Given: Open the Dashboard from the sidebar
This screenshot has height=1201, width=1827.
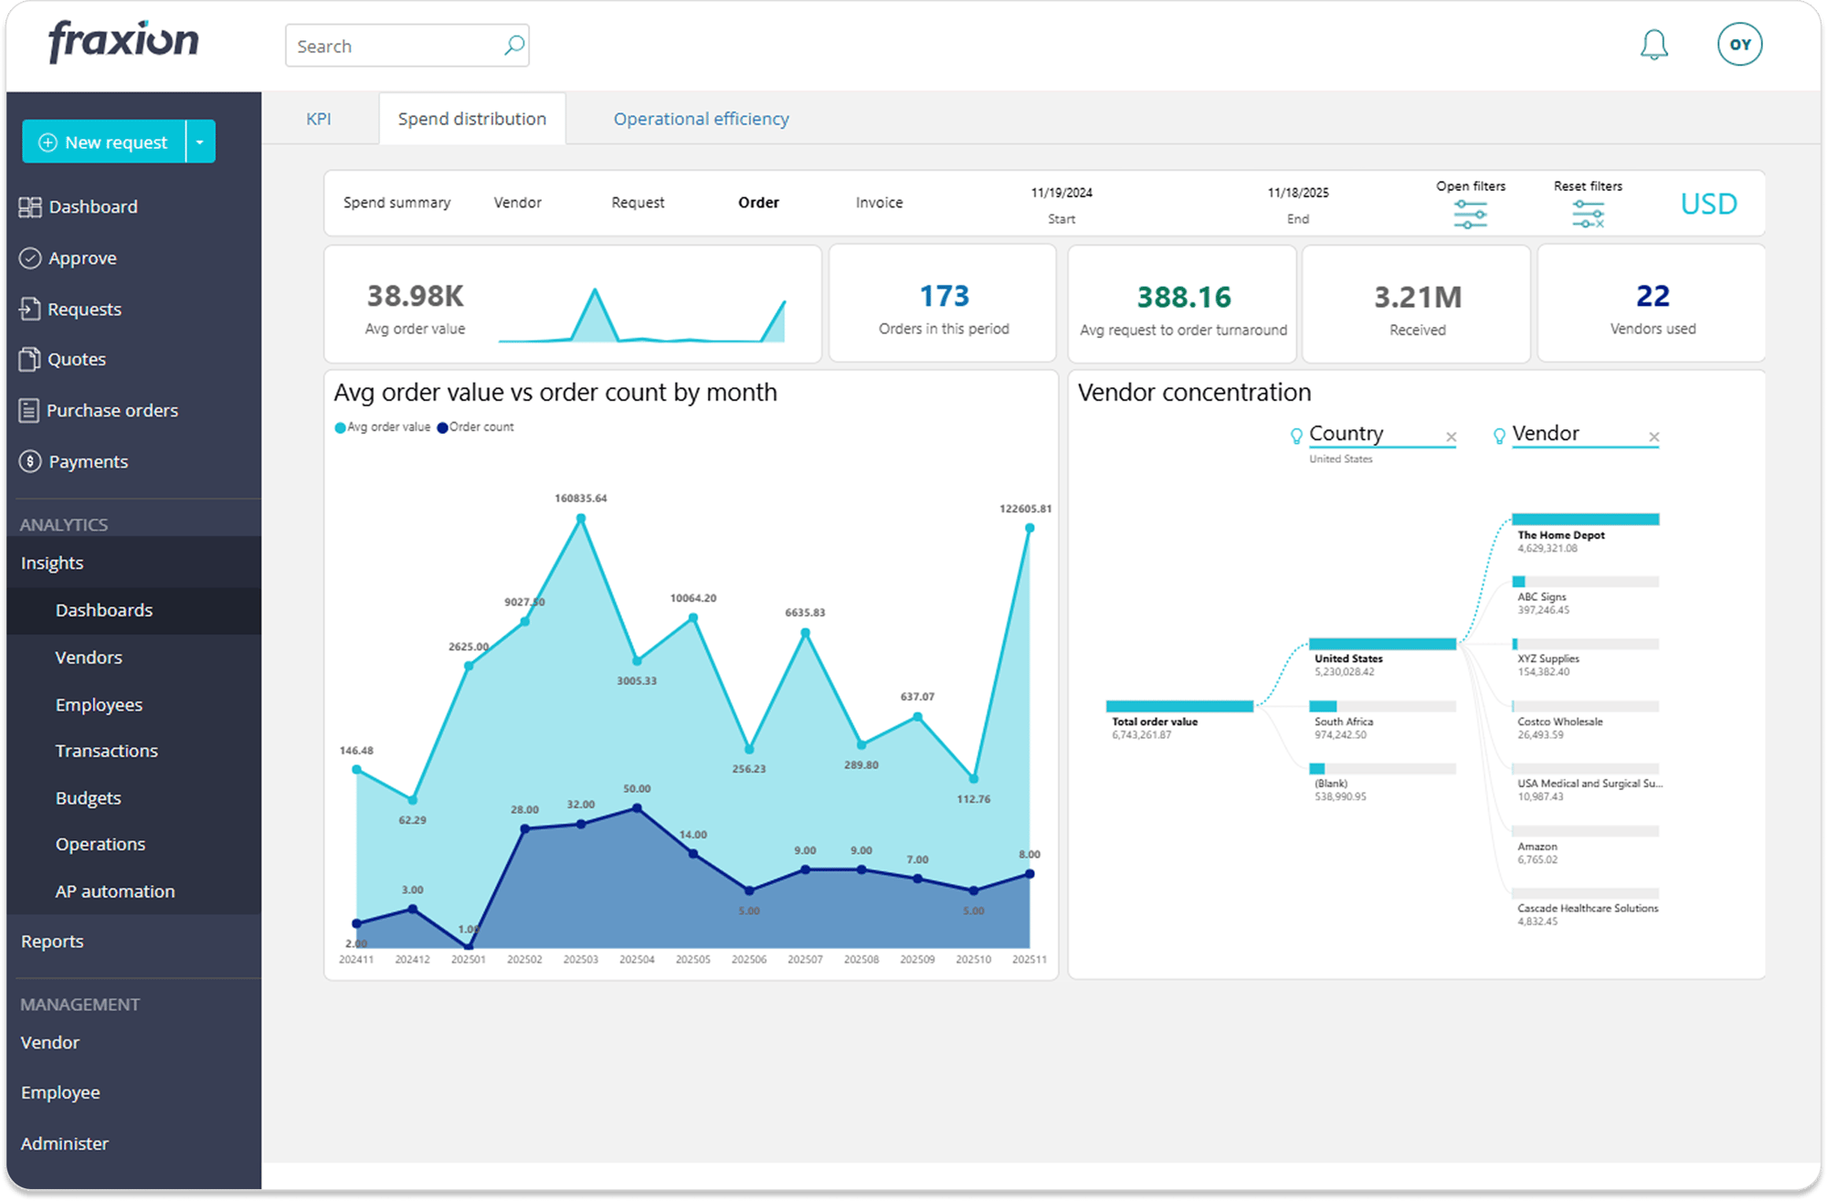Looking at the screenshot, I should coord(92,206).
